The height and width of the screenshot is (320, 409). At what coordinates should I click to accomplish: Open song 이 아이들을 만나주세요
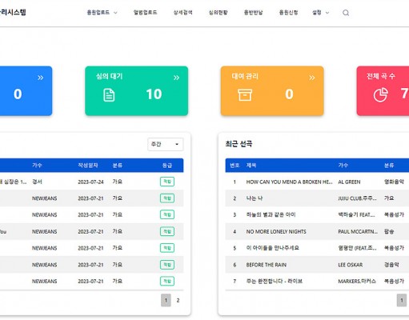coord(272,248)
